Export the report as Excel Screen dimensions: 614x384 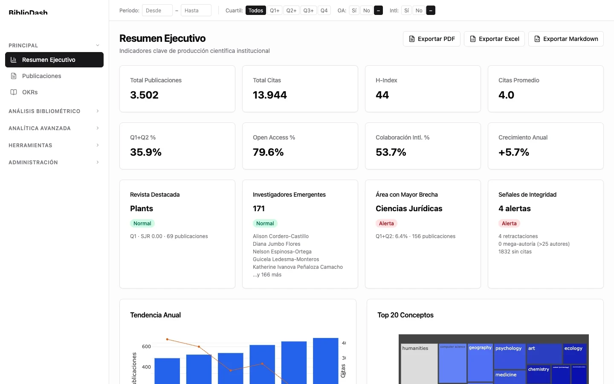click(494, 39)
